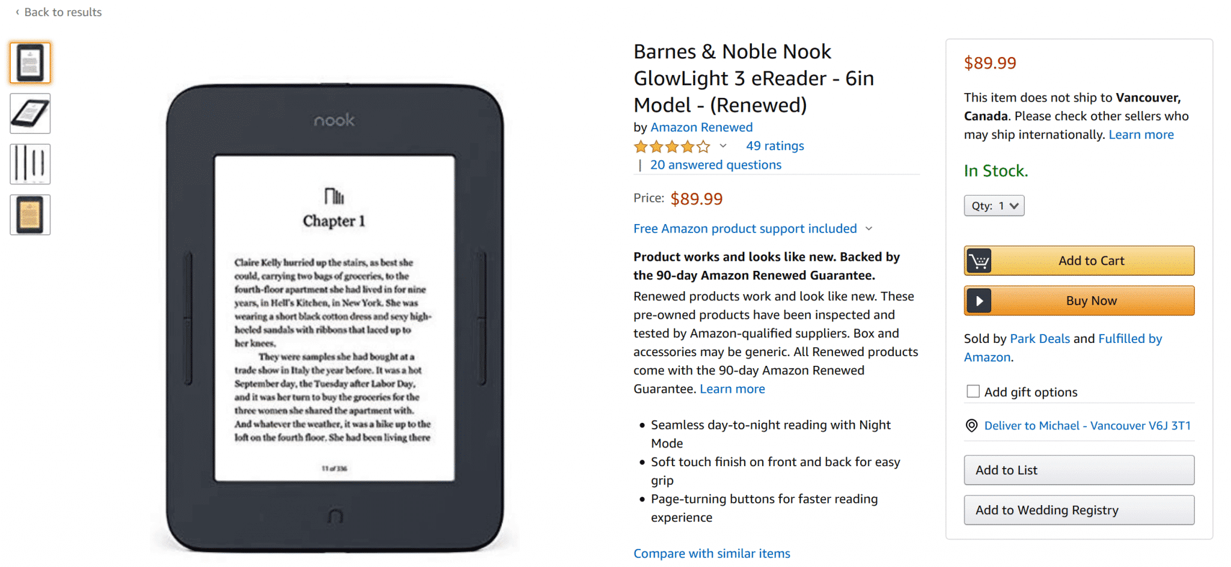Open the Qty quantity dropdown
Image resolution: width=1231 pixels, height=567 pixels.
[994, 206]
